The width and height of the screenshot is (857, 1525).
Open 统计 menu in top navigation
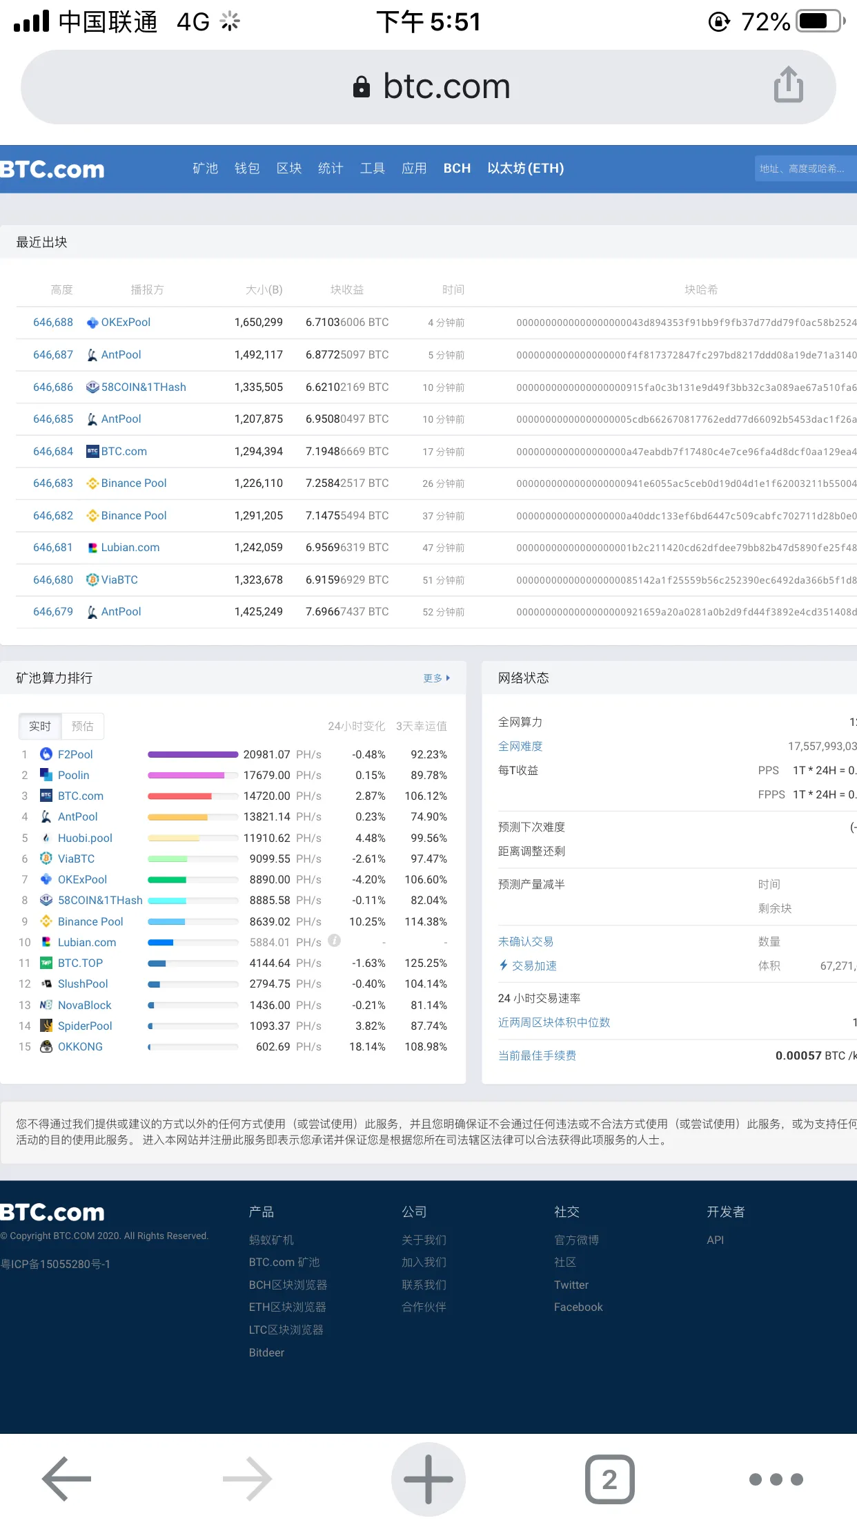(331, 169)
